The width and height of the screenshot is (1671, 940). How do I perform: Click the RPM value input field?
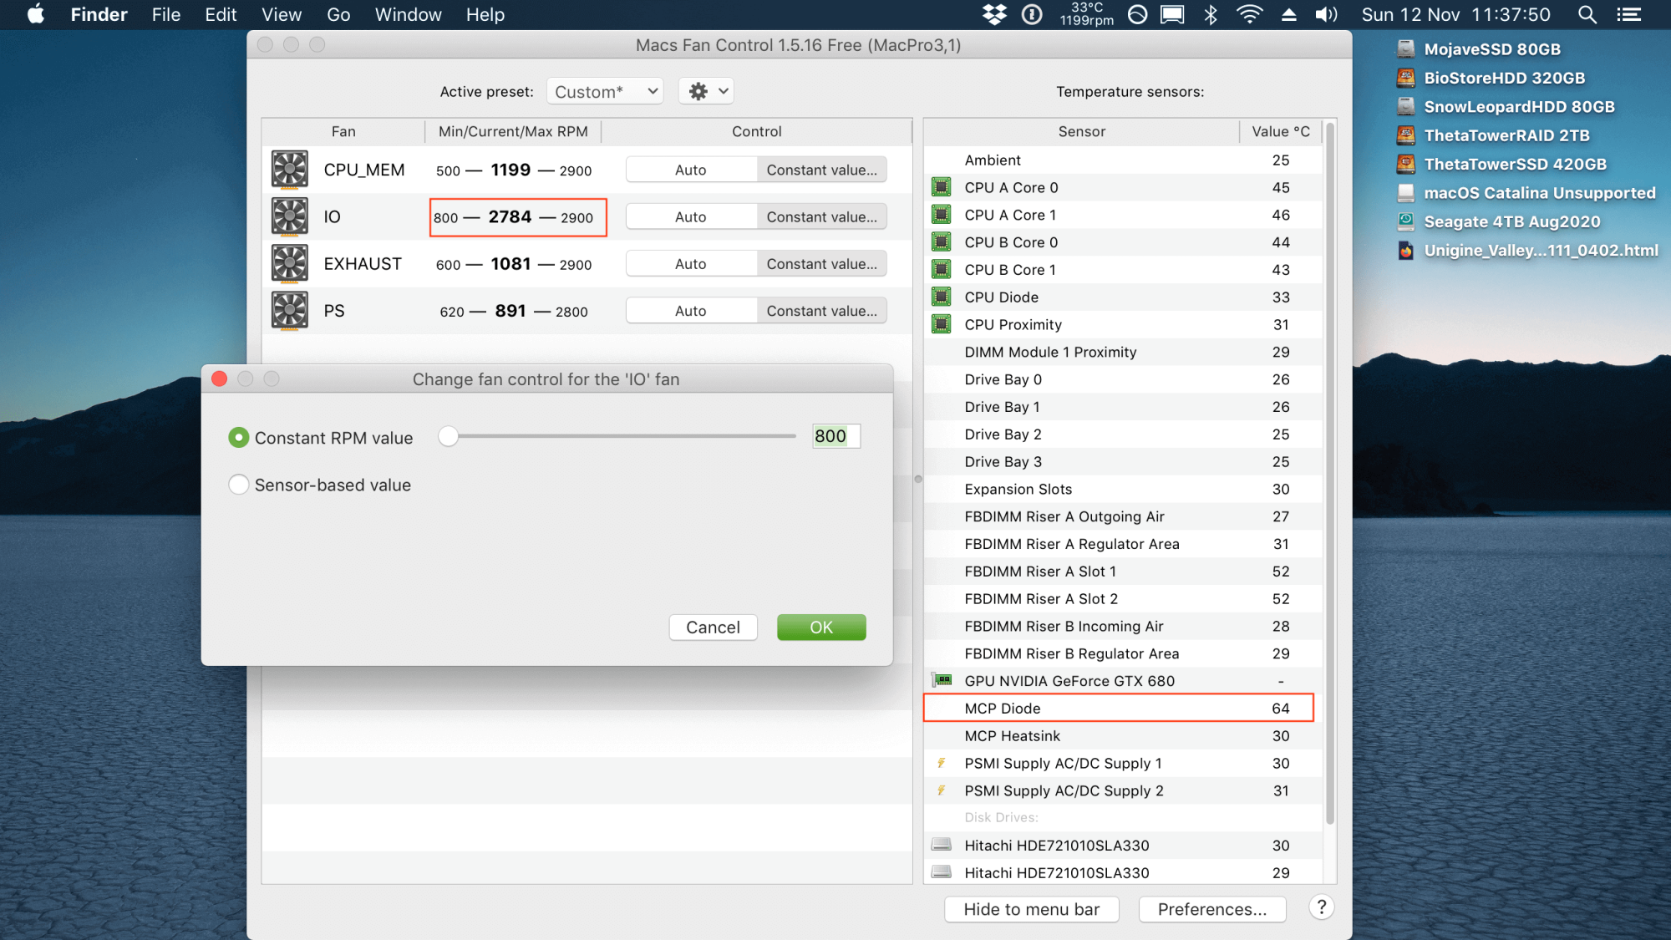835,436
